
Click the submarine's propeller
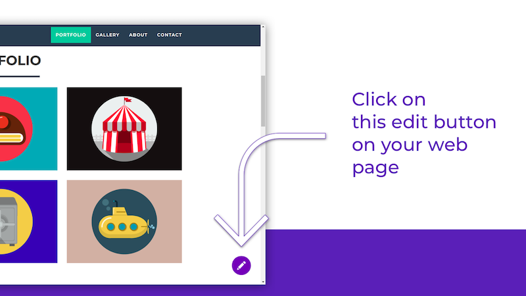(150, 226)
